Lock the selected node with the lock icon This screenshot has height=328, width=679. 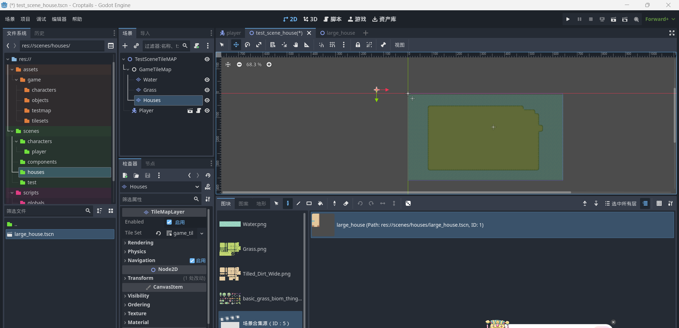[358, 45]
